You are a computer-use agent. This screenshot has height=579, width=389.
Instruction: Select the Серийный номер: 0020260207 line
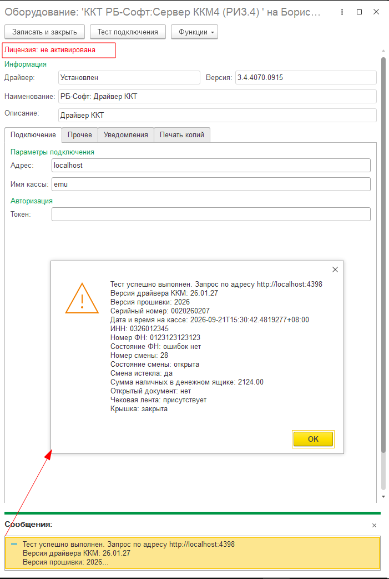point(160,311)
